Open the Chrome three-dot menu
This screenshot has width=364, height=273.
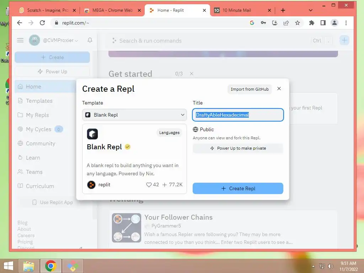pyautogui.click(x=346, y=23)
